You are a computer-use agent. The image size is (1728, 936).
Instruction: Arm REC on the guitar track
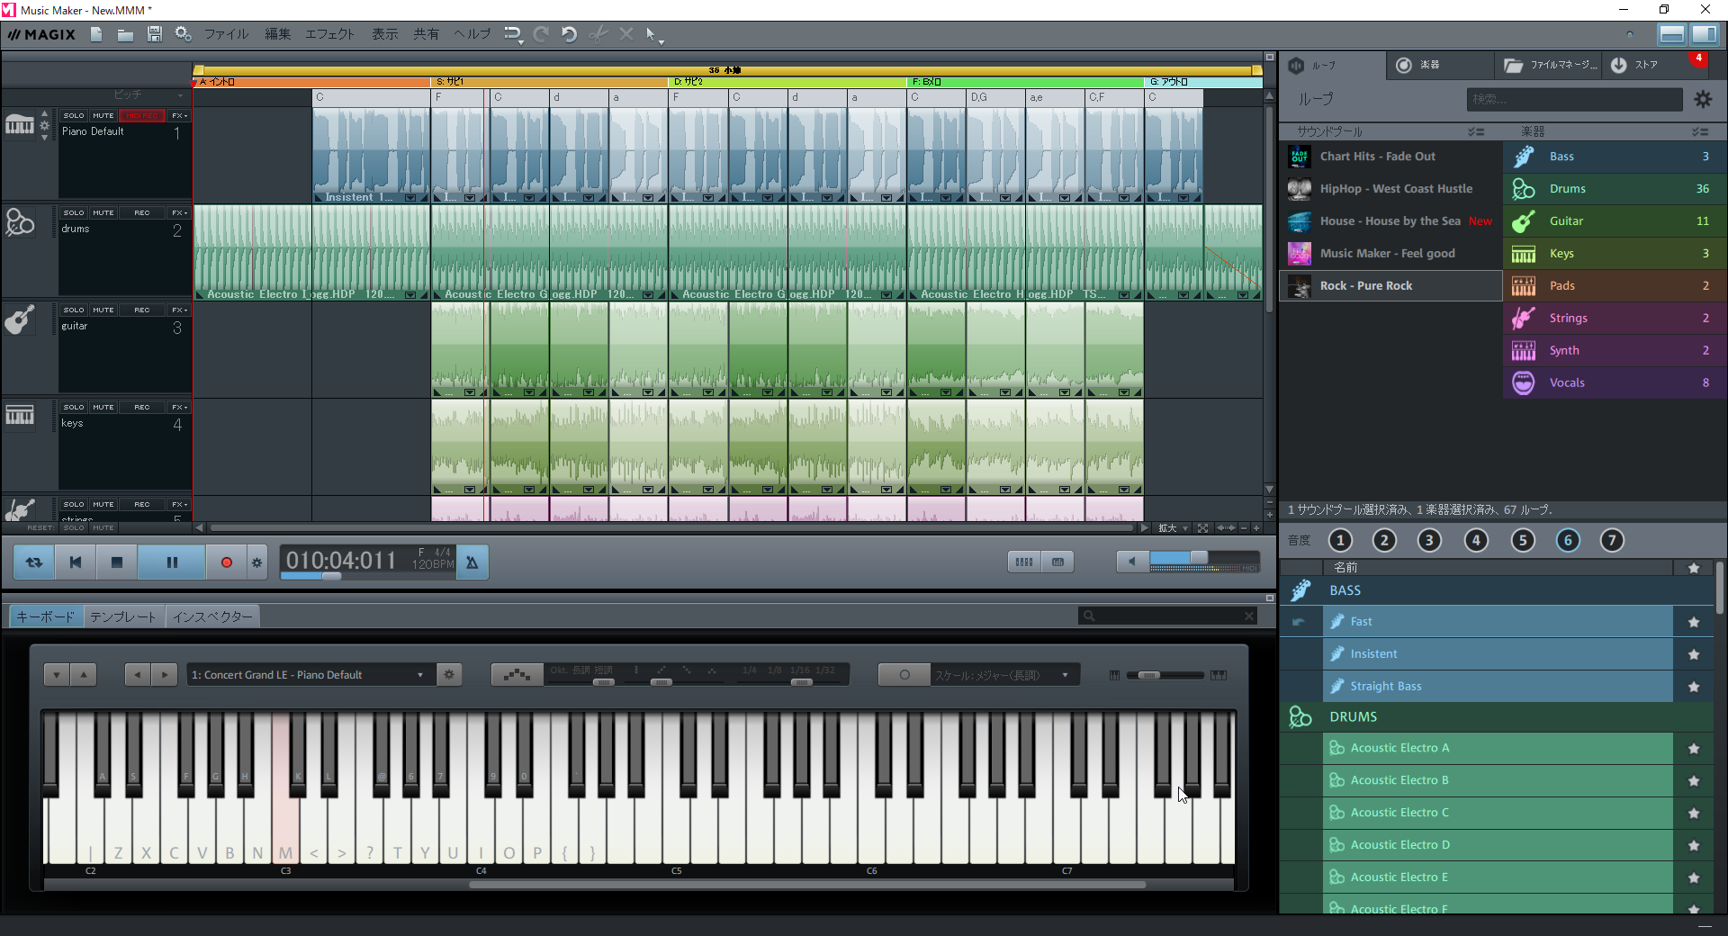(142, 310)
